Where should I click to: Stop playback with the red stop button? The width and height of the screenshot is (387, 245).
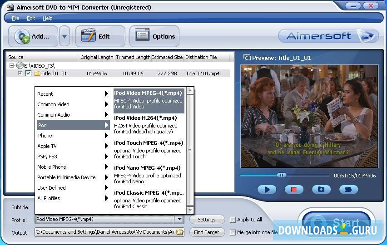[294, 190]
